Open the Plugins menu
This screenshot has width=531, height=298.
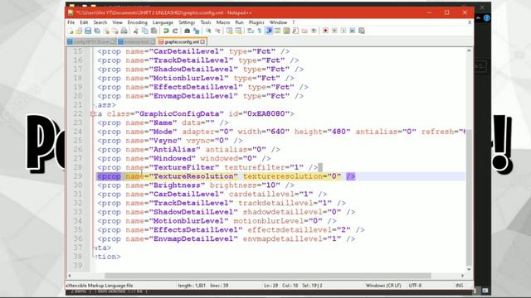[256, 22]
